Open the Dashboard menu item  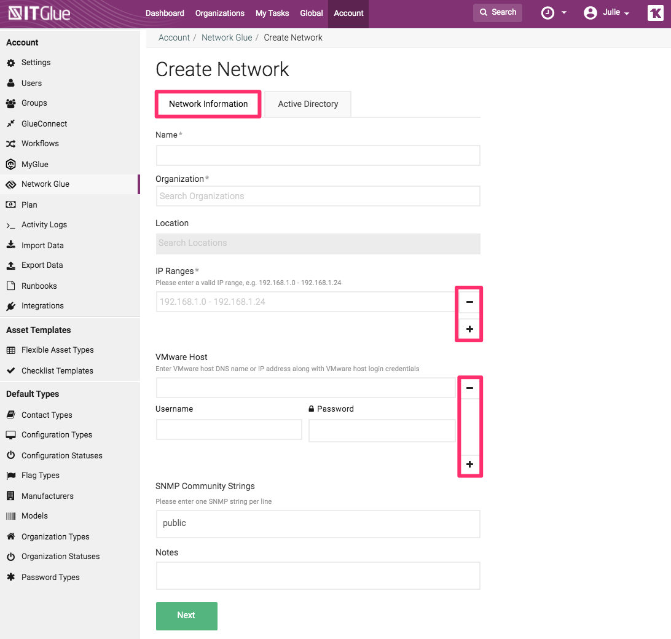165,14
